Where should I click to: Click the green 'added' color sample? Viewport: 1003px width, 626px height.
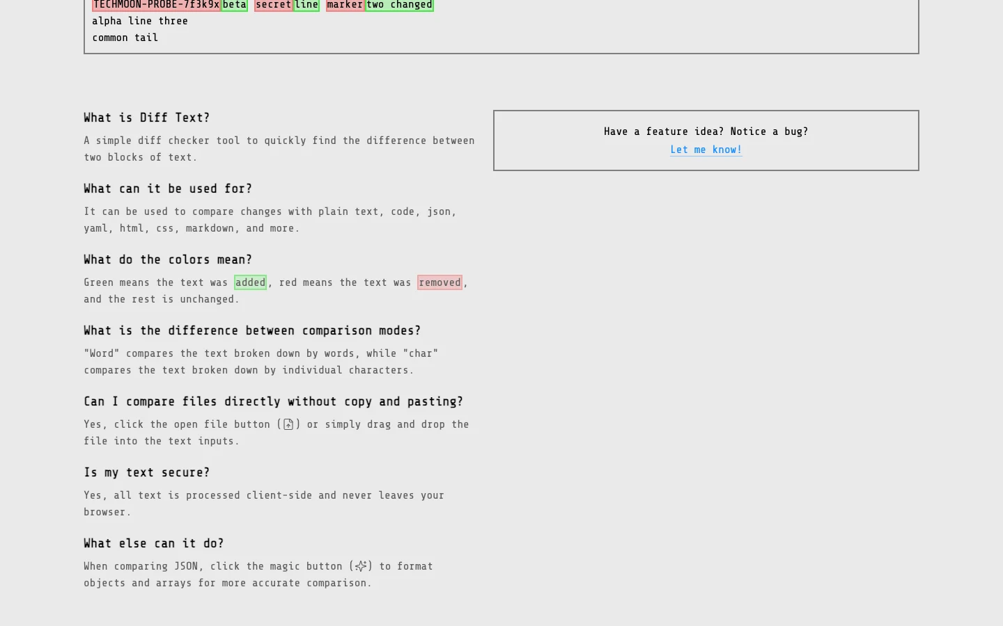[x=250, y=282]
